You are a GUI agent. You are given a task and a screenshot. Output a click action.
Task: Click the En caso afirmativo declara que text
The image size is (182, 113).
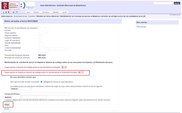click(x=23, y=77)
